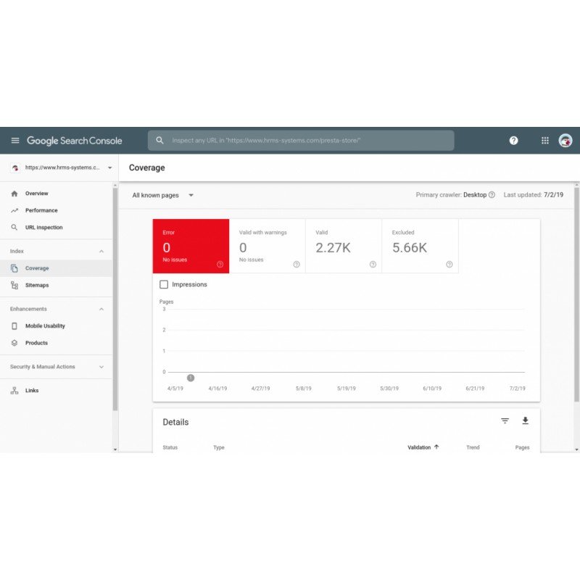This screenshot has width=580, height=580.
Task: Click the Status column header
Action: 170,447
